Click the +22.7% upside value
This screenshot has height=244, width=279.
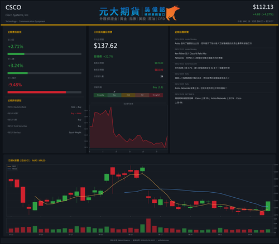108,56
